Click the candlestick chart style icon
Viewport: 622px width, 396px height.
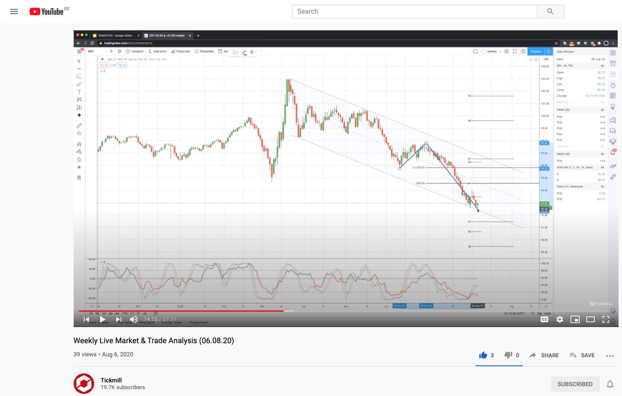(x=120, y=51)
